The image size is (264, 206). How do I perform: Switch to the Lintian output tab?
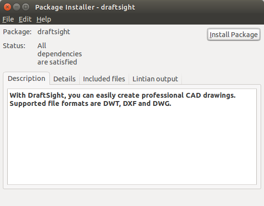[155, 79]
